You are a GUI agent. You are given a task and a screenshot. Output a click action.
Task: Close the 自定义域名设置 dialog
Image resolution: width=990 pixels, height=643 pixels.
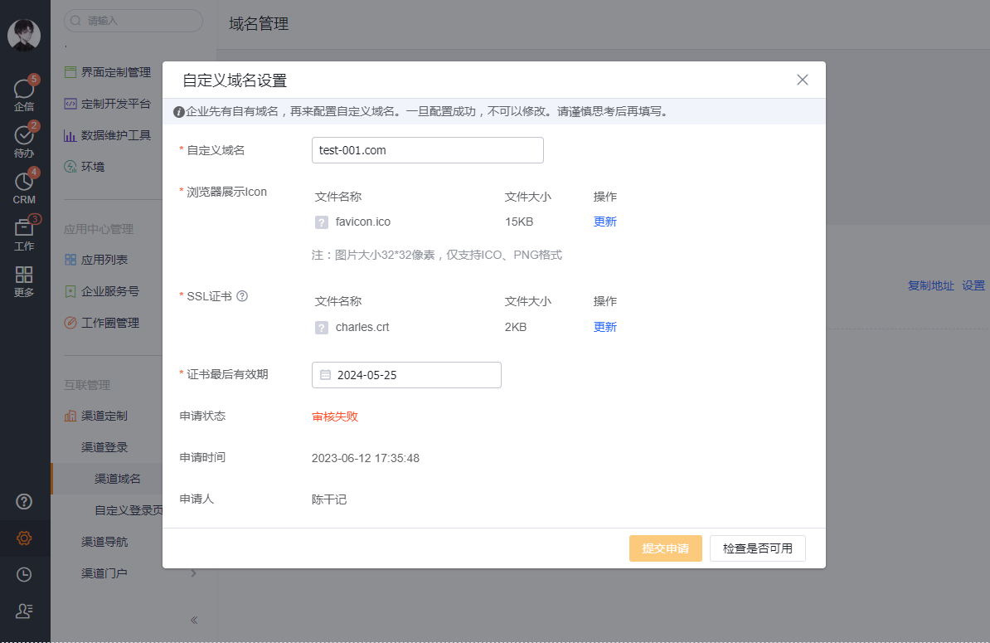click(x=802, y=80)
